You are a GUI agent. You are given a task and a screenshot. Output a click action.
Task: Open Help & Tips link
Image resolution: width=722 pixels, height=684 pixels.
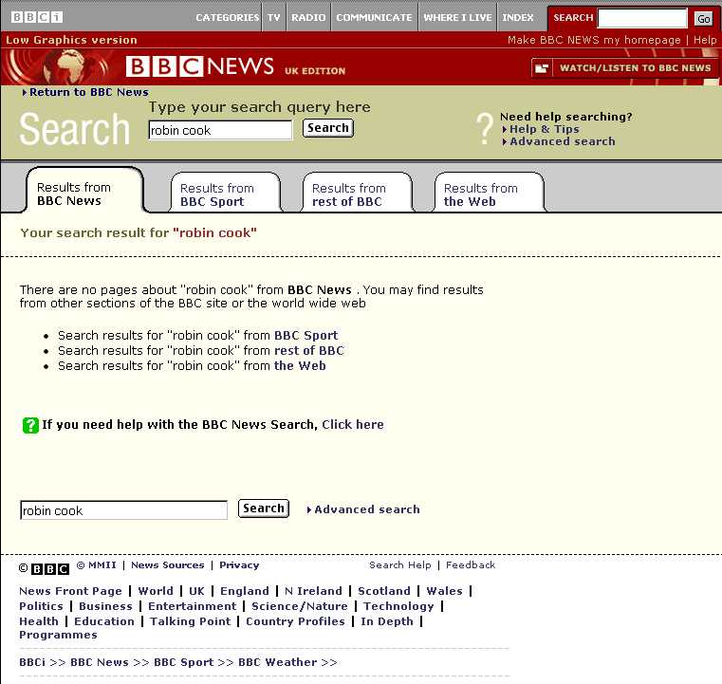tap(545, 129)
